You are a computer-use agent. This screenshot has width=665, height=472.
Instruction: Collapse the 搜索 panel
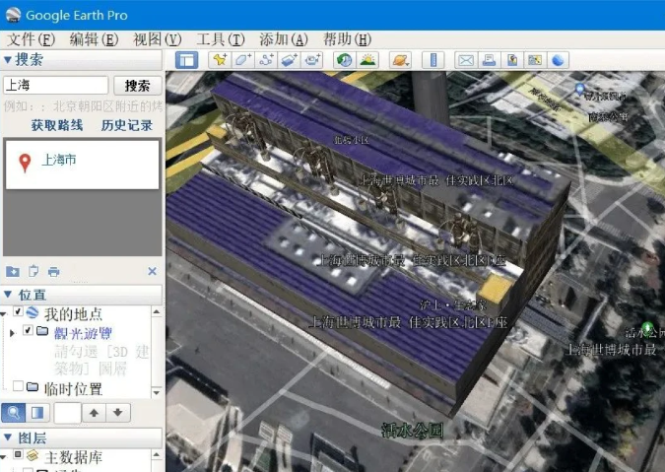pyautogui.click(x=7, y=60)
